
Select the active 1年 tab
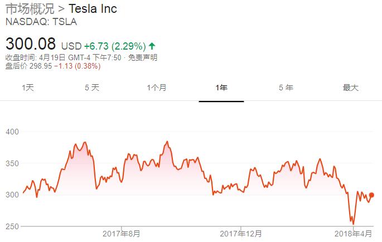click(221, 88)
